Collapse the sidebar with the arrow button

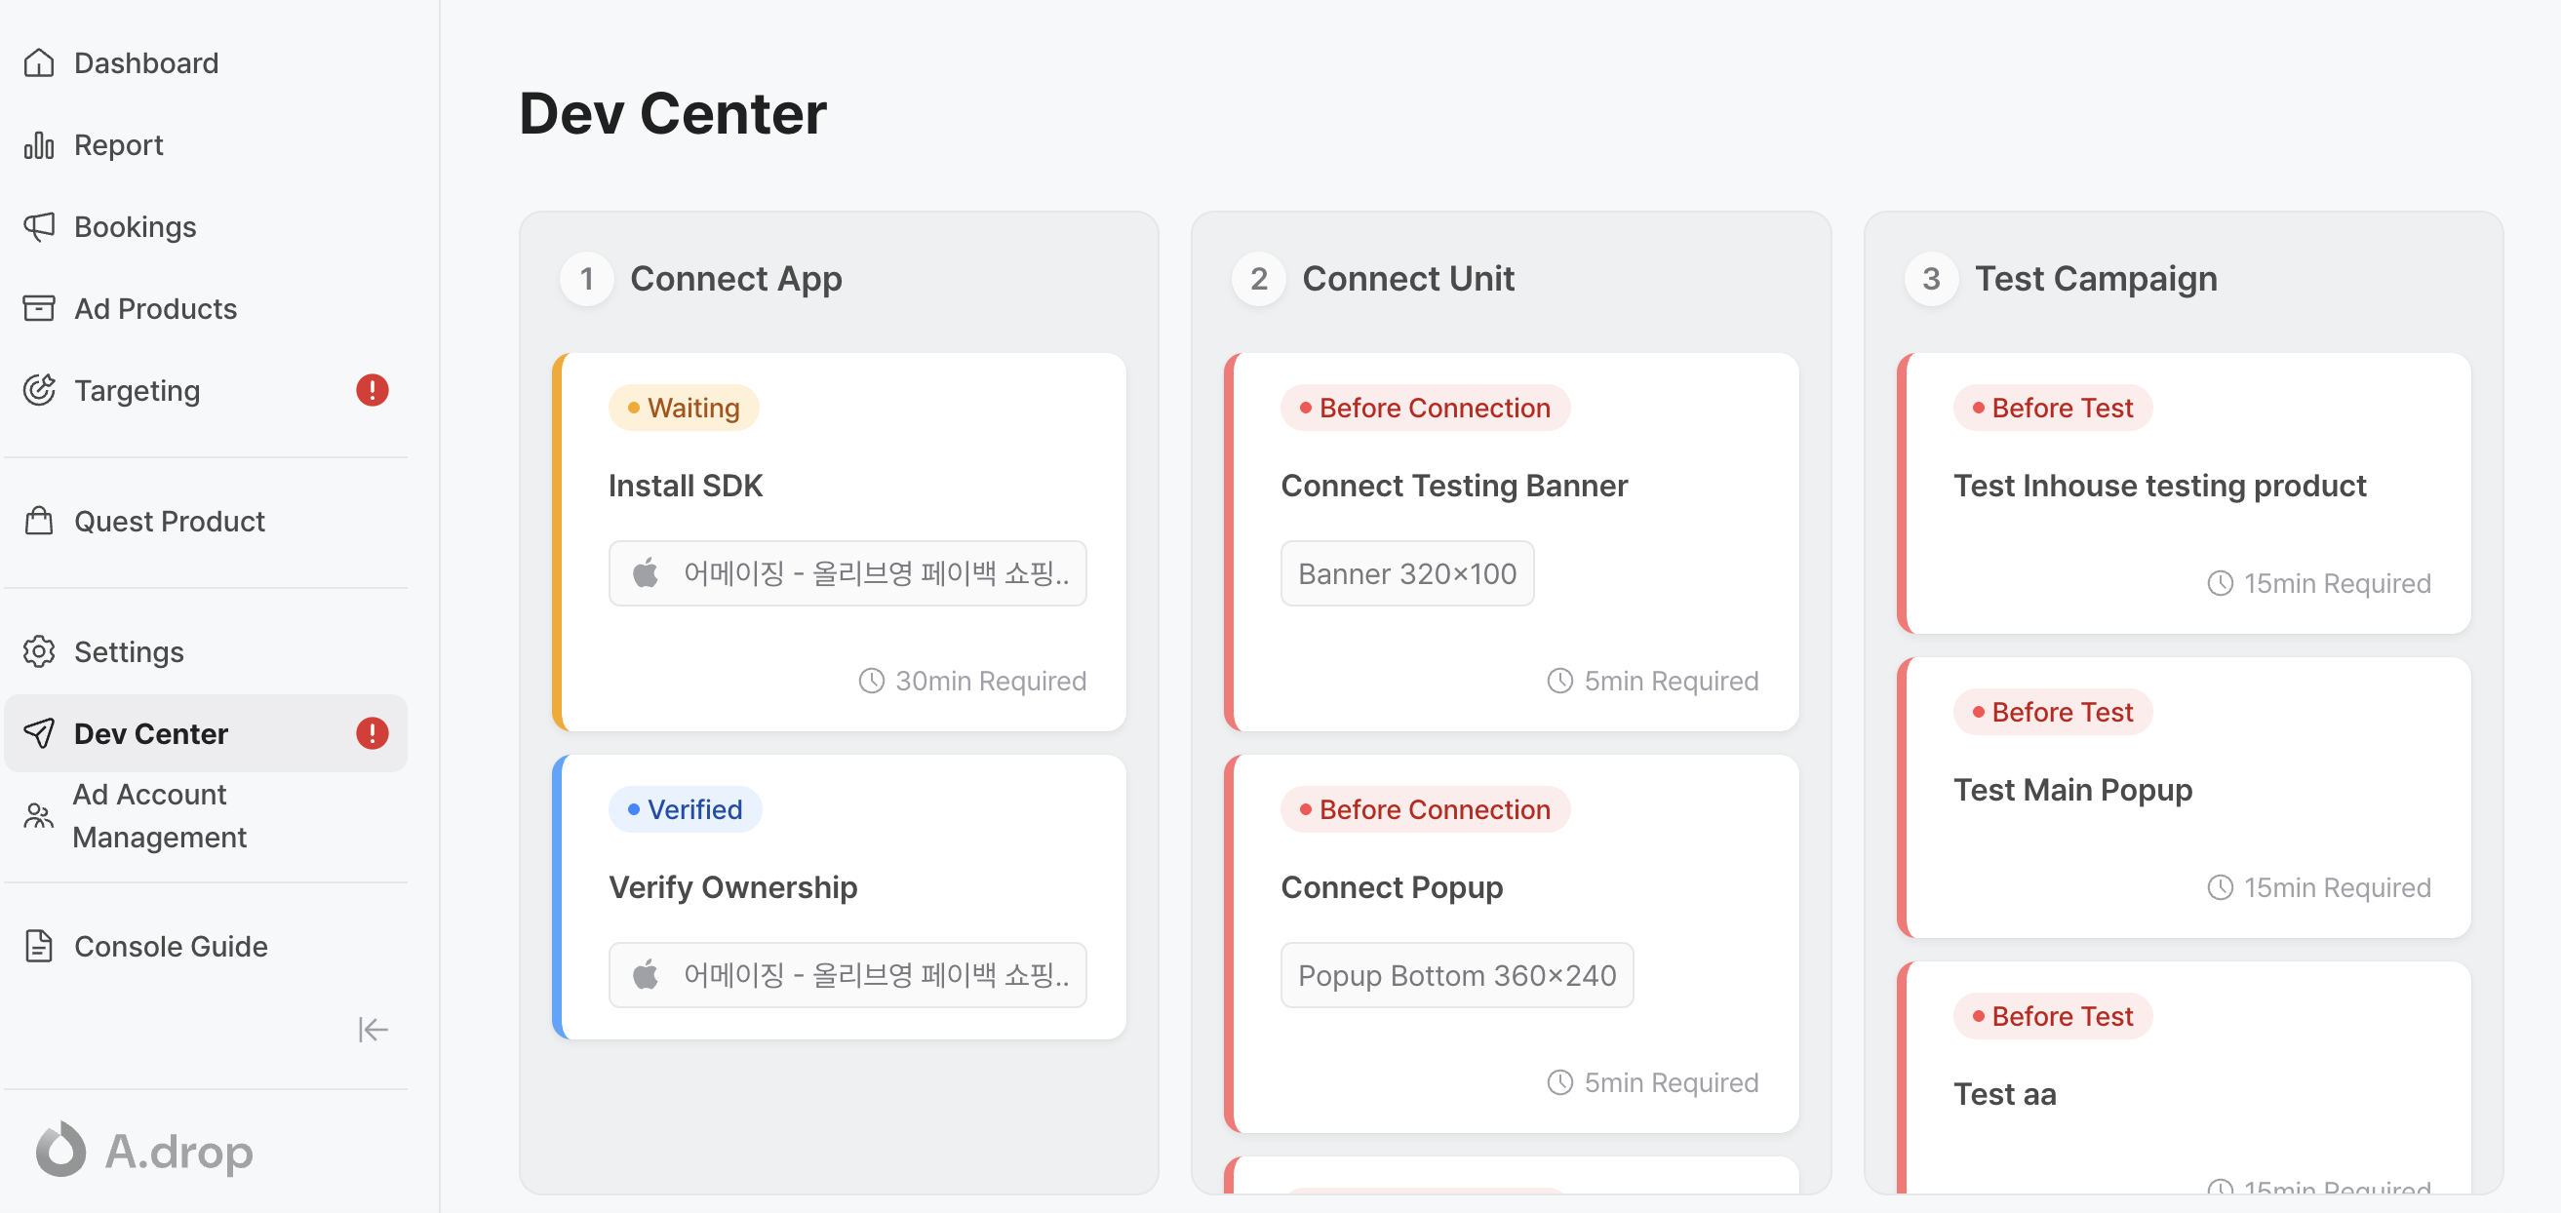tap(373, 1029)
